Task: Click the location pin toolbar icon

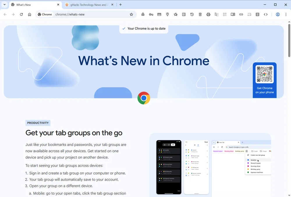Action: click(167, 14)
